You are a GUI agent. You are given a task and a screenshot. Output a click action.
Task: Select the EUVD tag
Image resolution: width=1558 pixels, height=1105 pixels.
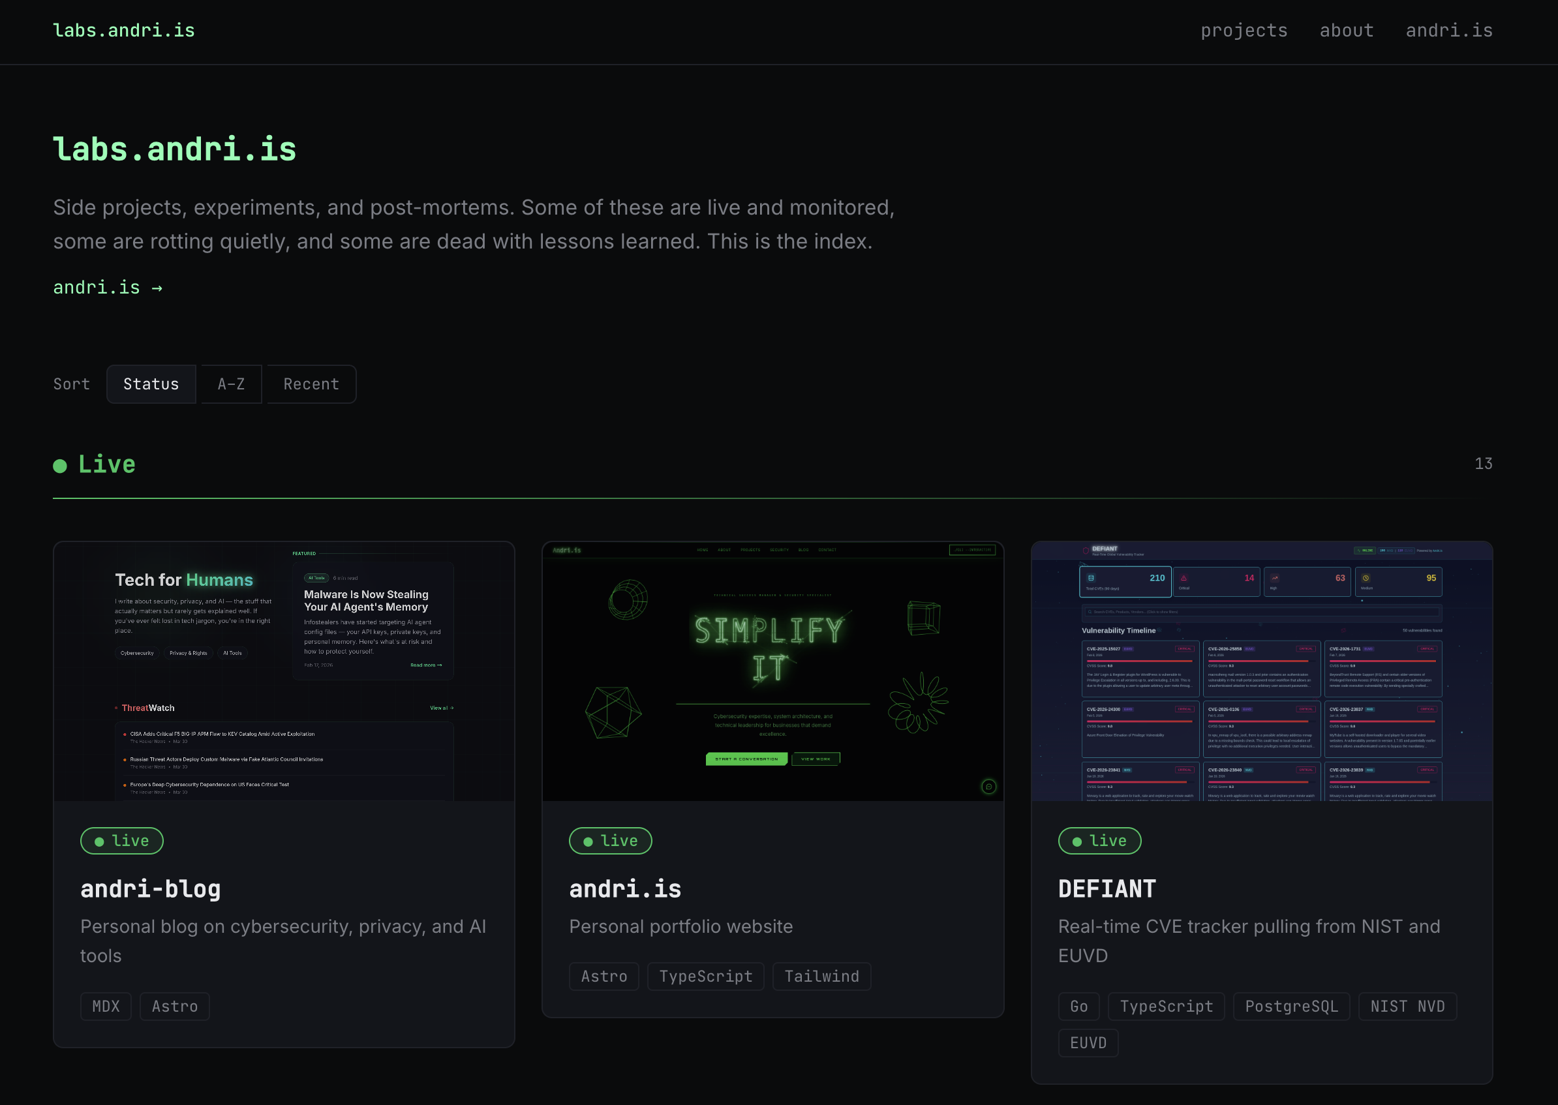1088,1043
